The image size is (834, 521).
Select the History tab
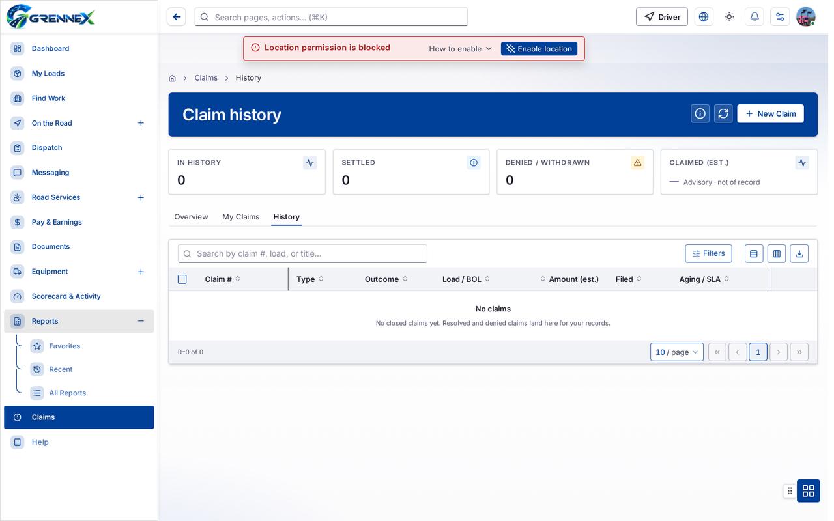pyautogui.click(x=287, y=217)
